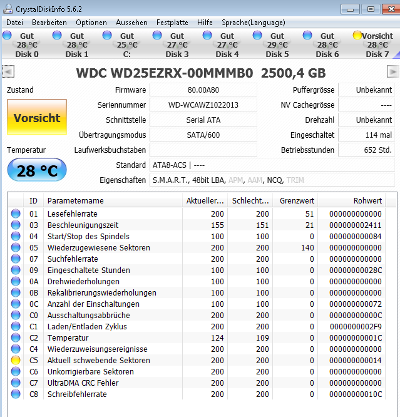Click the 114 mal power-on count field
Screen dimensions: 400x417
(x=366, y=135)
